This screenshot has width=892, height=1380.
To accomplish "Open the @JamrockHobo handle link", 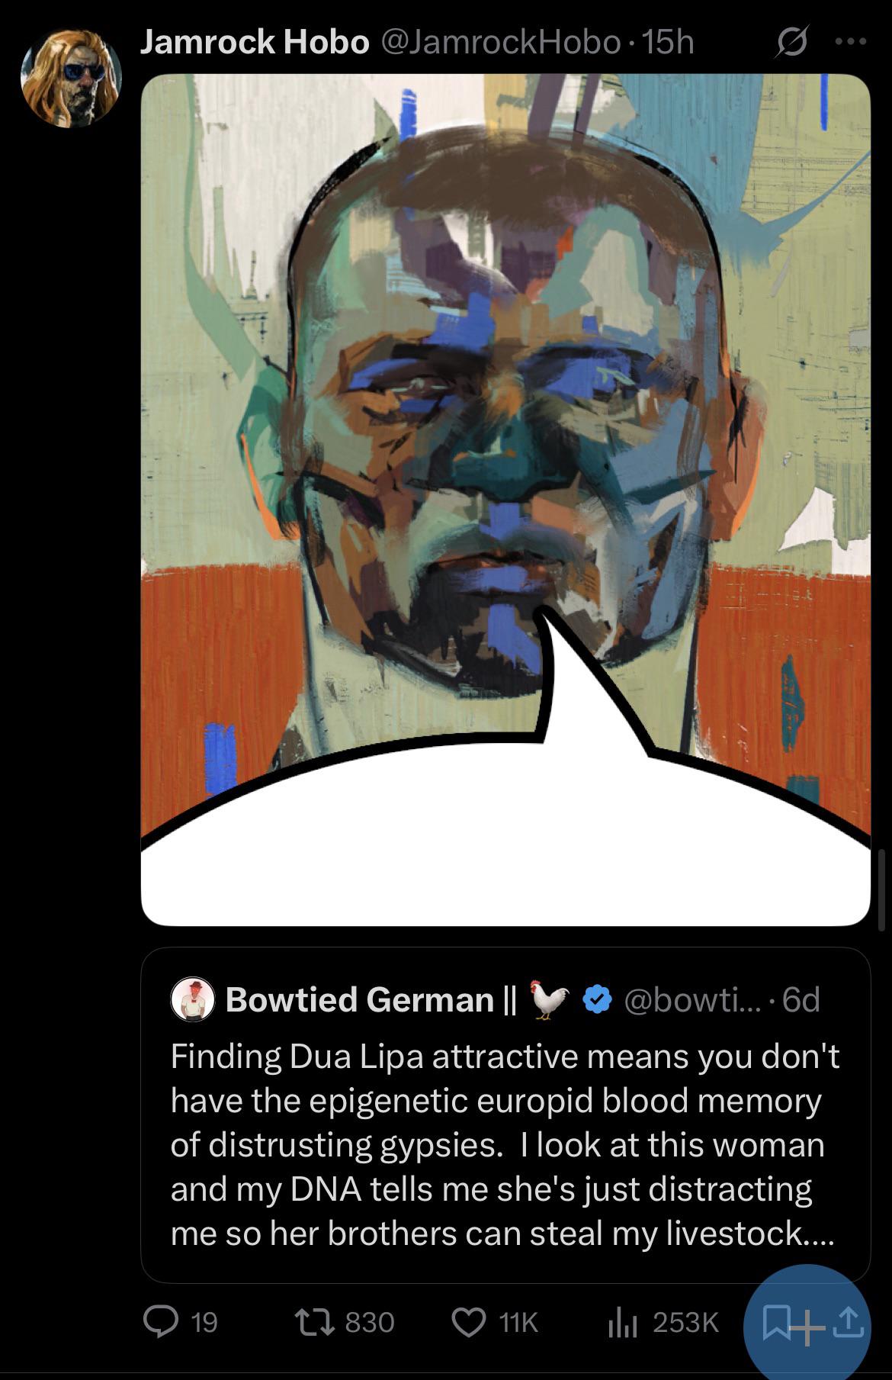I will pos(499,43).
